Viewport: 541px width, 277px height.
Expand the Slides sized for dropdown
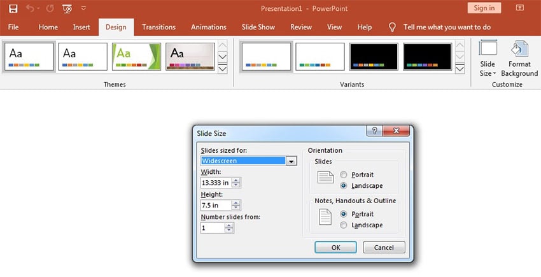292,161
